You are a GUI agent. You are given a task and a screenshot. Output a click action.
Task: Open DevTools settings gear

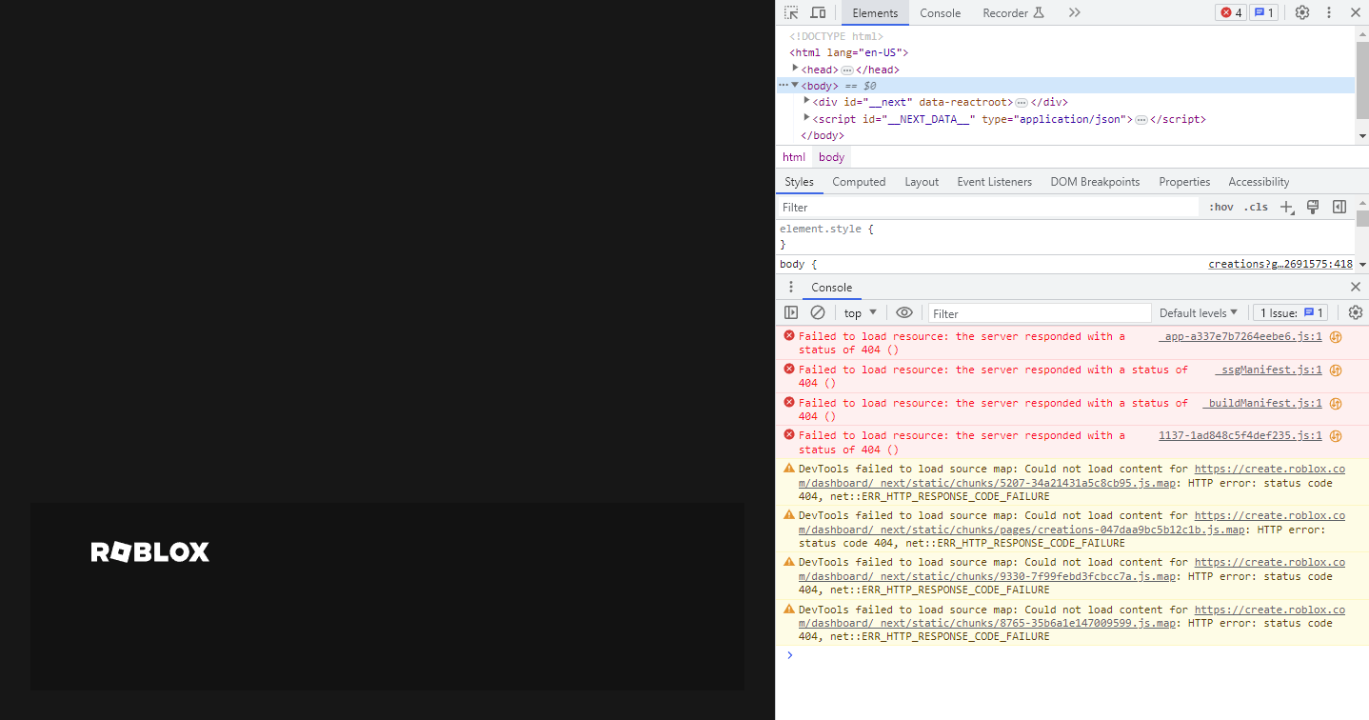coord(1301,12)
